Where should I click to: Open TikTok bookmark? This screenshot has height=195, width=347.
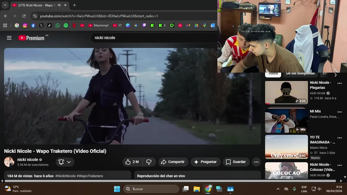(x=49, y=25)
